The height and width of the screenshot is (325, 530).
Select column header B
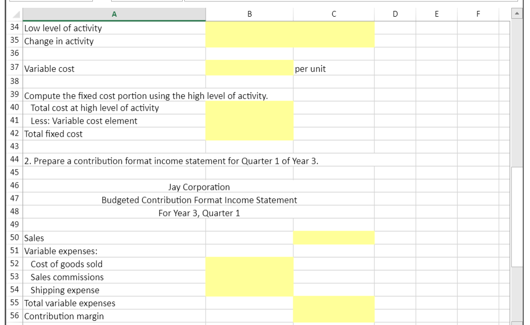tap(250, 14)
